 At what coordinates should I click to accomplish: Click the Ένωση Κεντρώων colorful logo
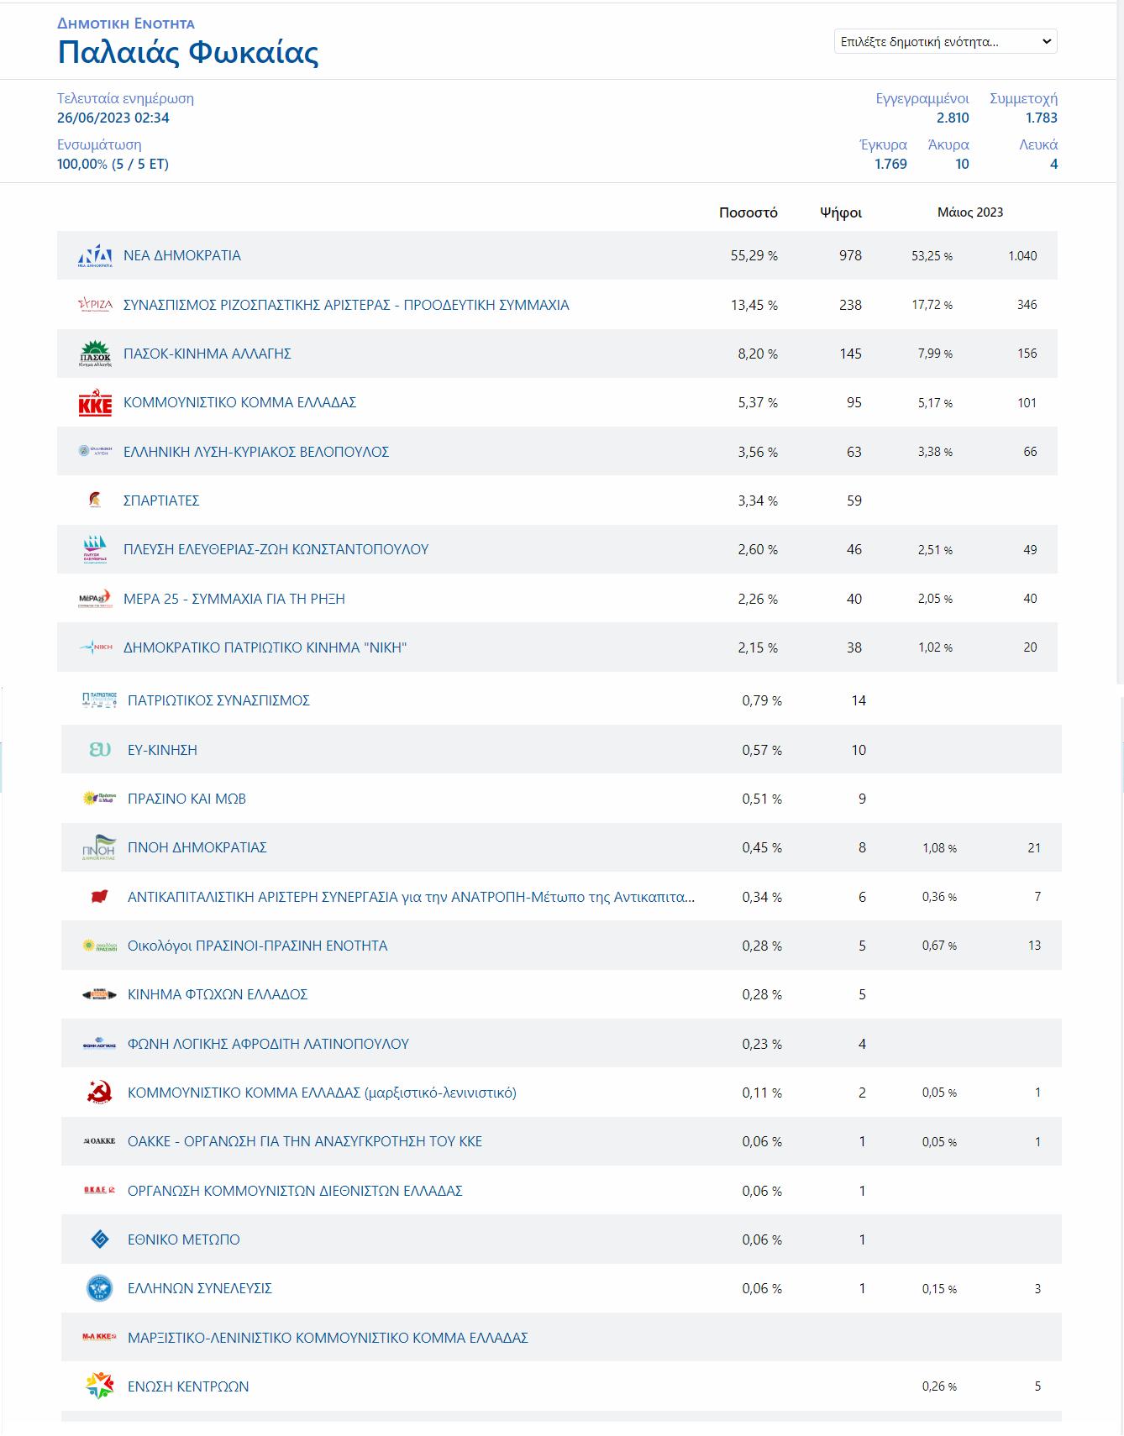99,1386
